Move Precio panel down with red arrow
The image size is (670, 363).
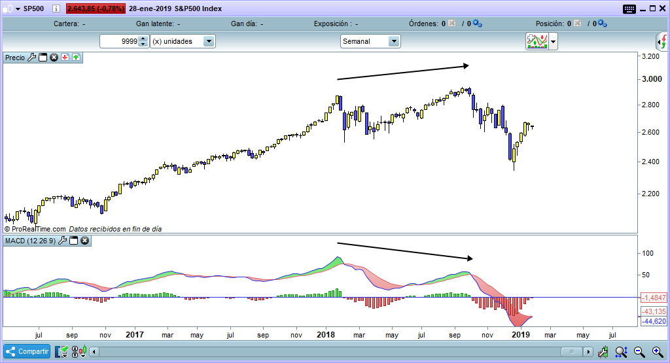click(x=65, y=58)
